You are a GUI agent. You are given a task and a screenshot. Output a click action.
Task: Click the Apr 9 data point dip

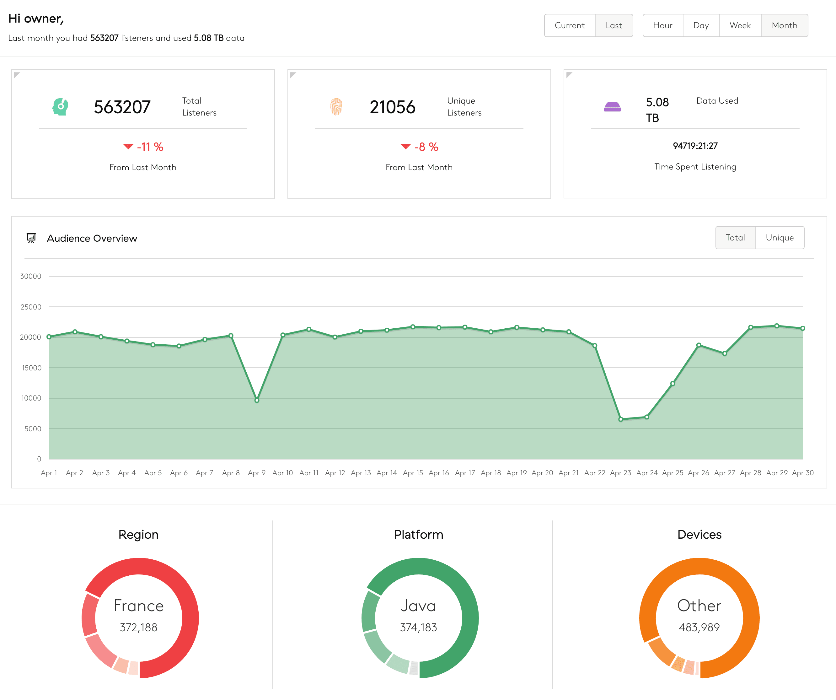[257, 400]
